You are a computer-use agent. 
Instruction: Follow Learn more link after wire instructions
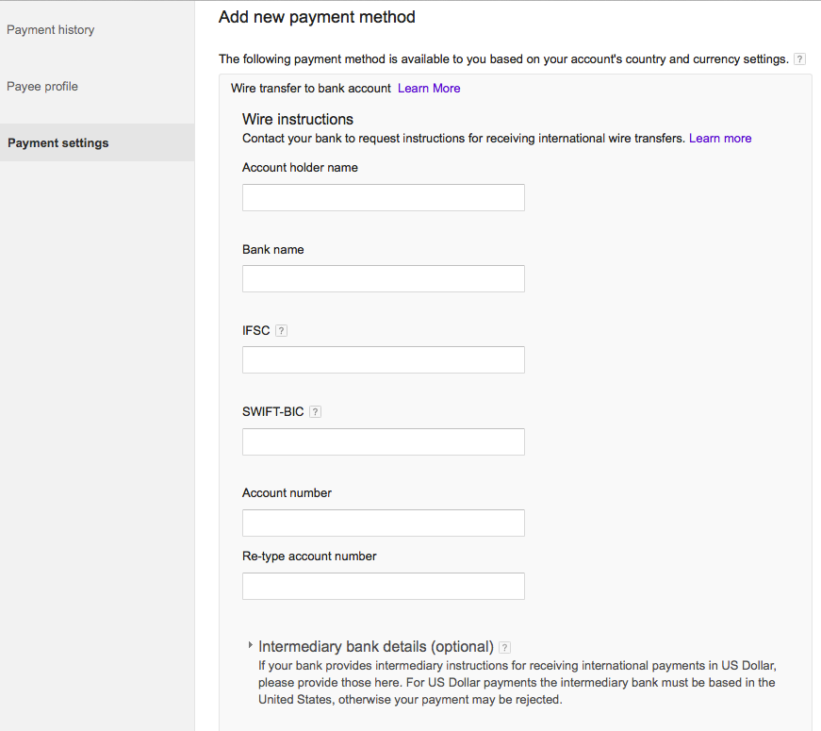pyautogui.click(x=720, y=139)
